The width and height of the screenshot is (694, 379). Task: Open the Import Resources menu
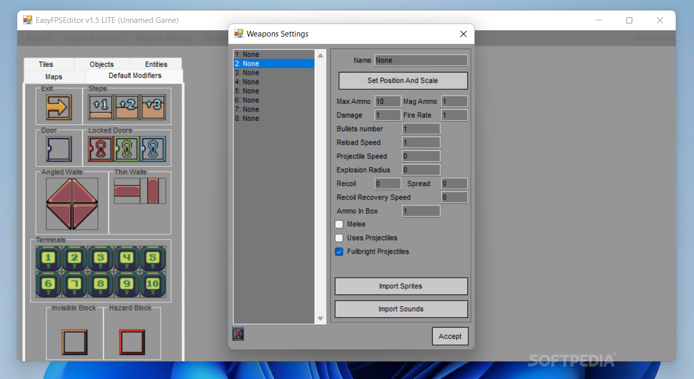[x=94, y=38]
